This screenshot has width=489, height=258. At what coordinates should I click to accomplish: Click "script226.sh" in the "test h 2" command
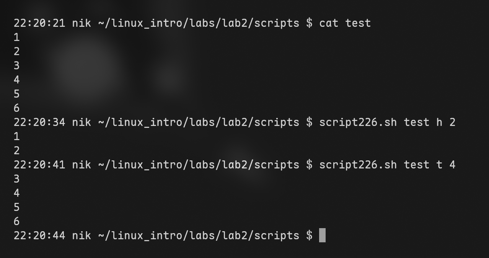coord(358,122)
